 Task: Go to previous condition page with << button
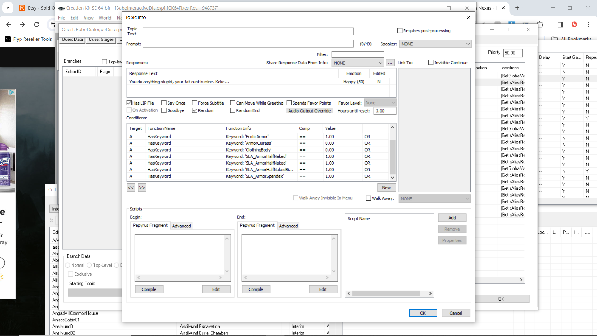(x=131, y=188)
